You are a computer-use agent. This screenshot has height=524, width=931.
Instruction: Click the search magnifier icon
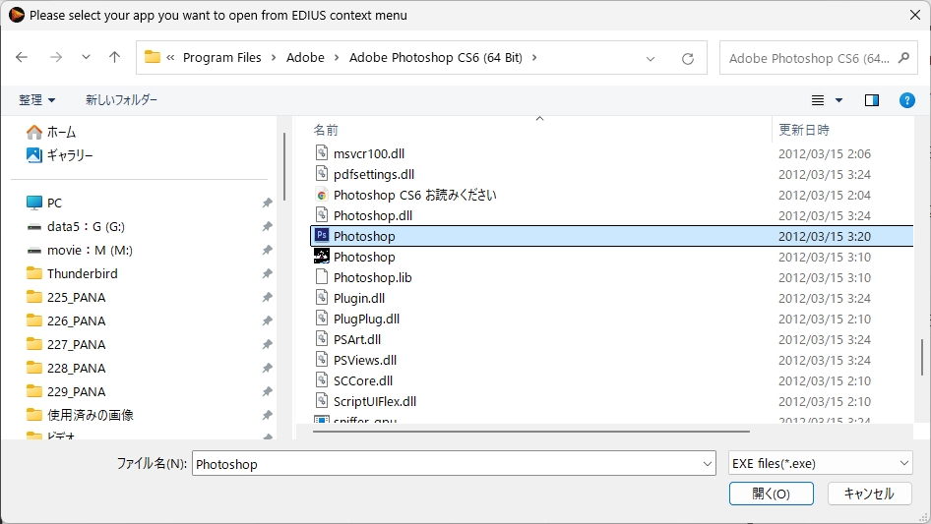coord(903,58)
